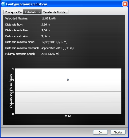
Task: Click the Distancia hoy label
Action: click(14, 25)
